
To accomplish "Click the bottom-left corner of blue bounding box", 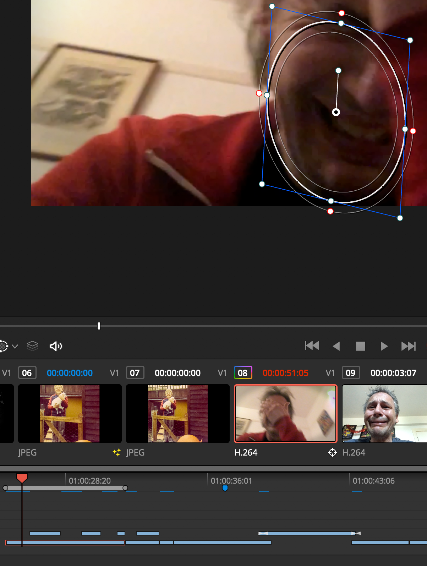I will [x=262, y=184].
